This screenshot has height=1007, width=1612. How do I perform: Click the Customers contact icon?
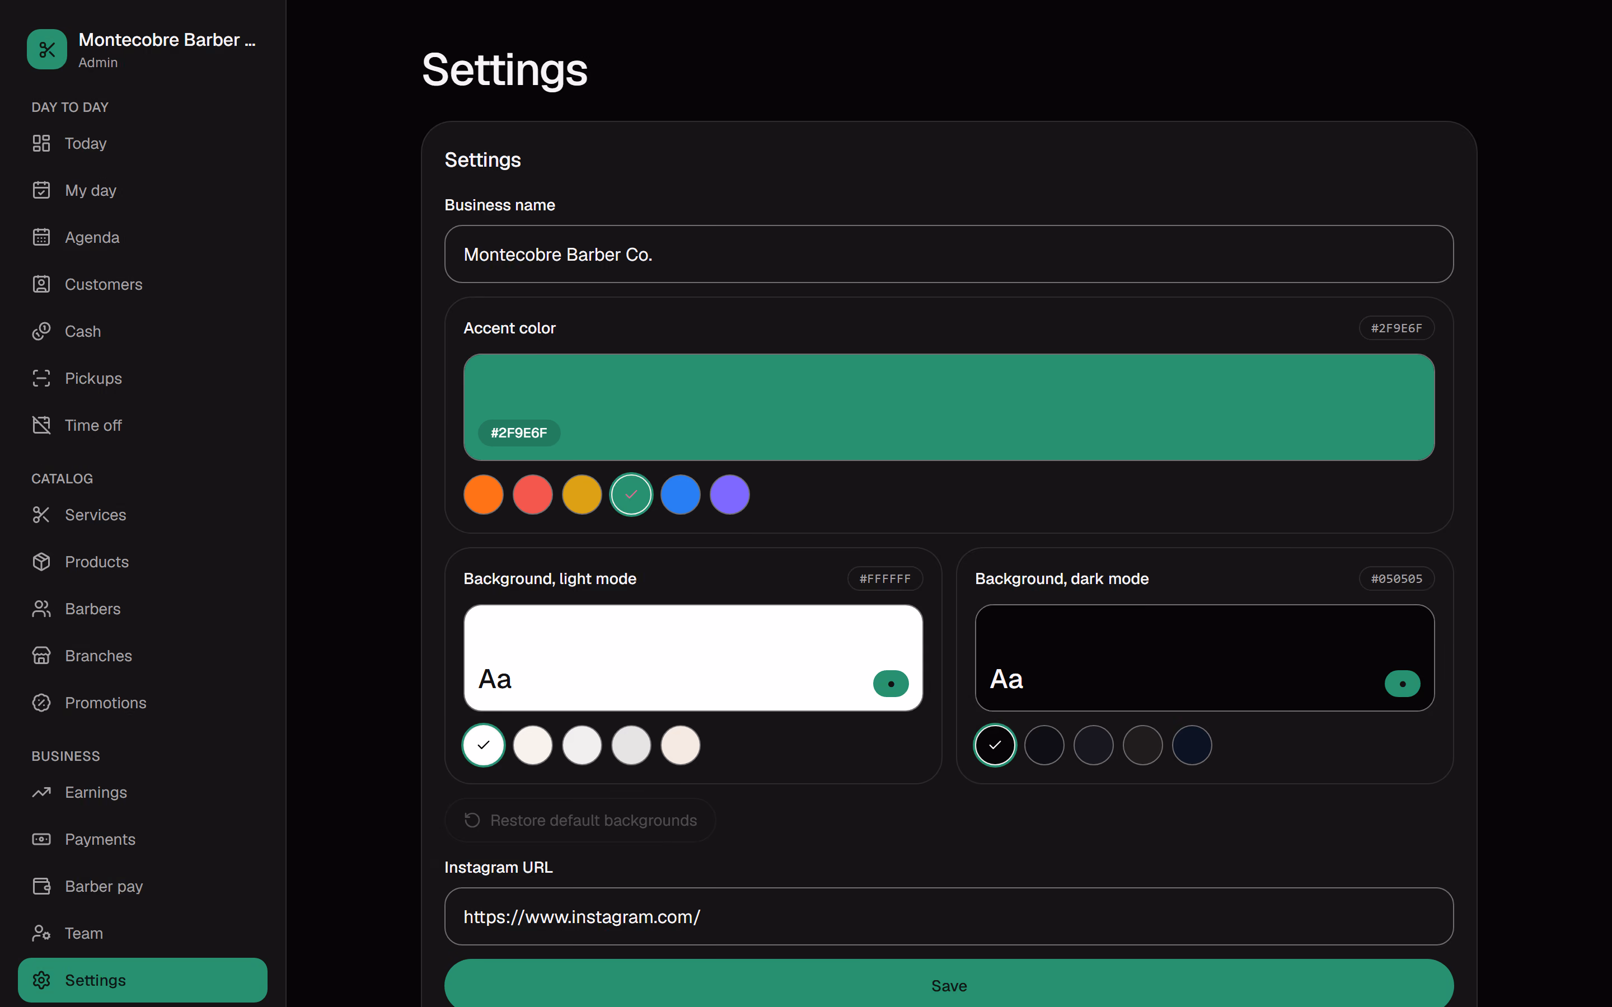[x=41, y=284]
